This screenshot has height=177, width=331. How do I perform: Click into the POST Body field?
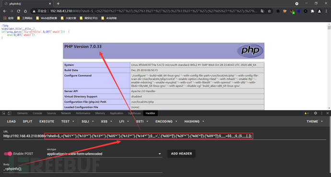coord(83,169)
